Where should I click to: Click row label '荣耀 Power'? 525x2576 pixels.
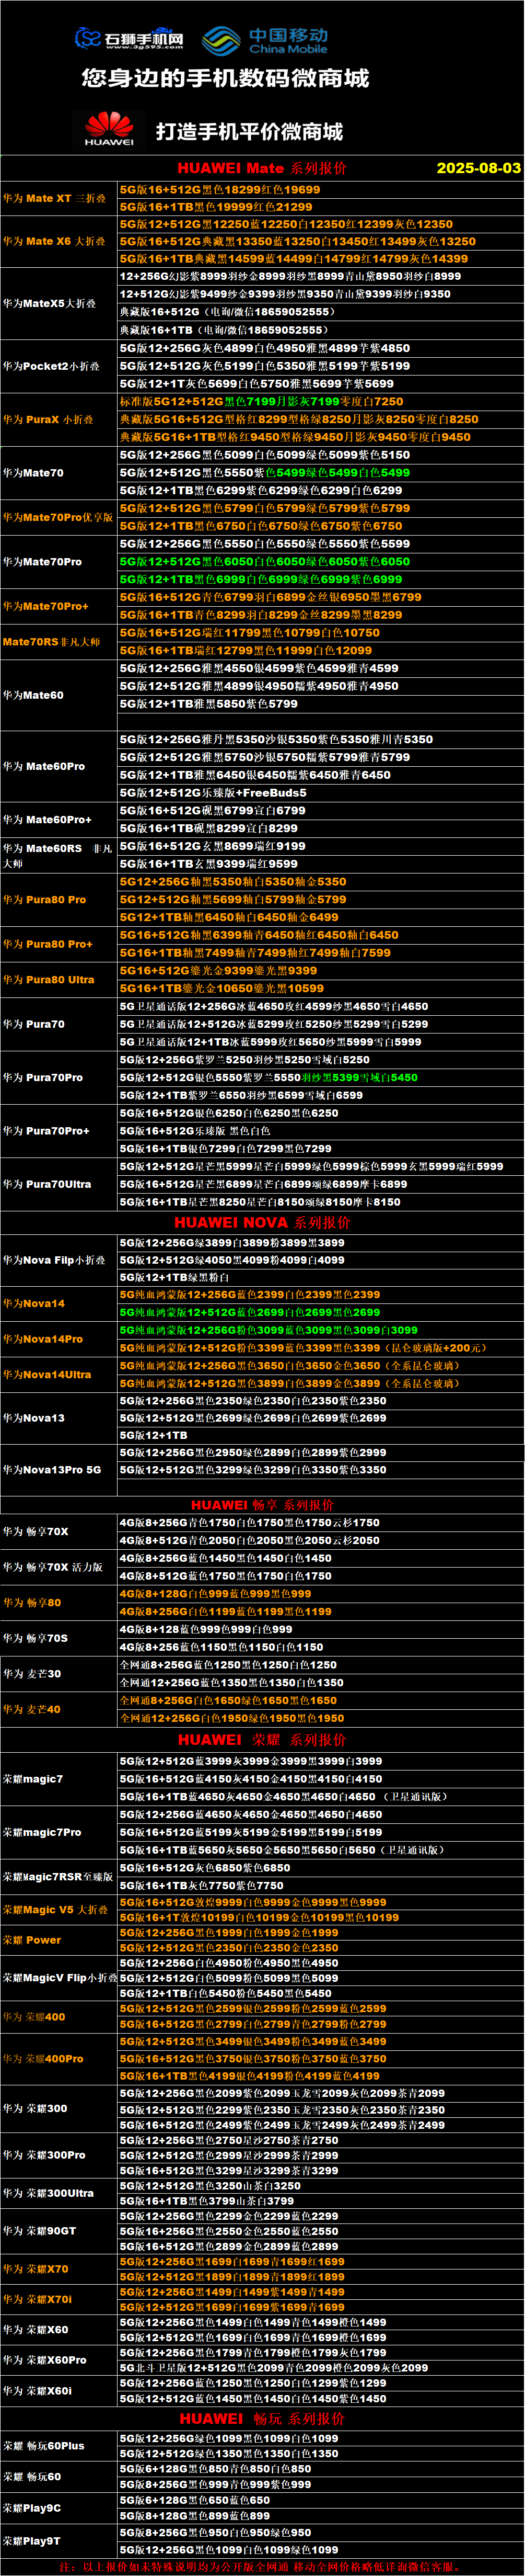[x=32, y=1940]
